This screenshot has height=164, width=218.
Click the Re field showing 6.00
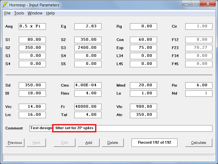(199, 85)
